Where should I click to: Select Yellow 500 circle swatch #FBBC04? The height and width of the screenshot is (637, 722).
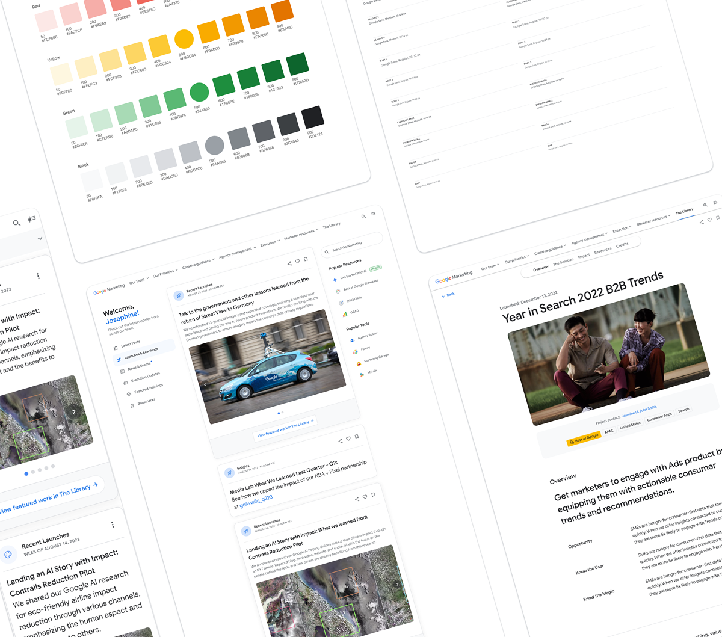[x=184, y=39]
